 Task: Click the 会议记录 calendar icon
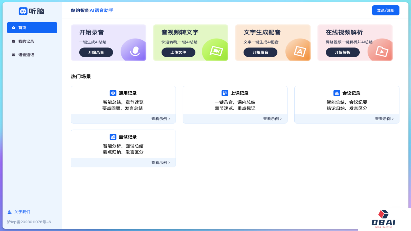pyautogui.click(x=337, y=93)
